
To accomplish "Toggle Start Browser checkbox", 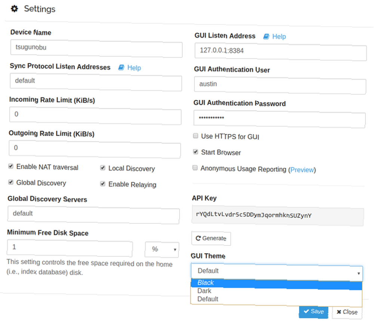I will [196, 152].
